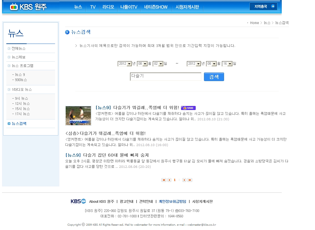The image size is (315, 230).
Task: Click page number 1 in pagination
Action: (x=175, y=180)
